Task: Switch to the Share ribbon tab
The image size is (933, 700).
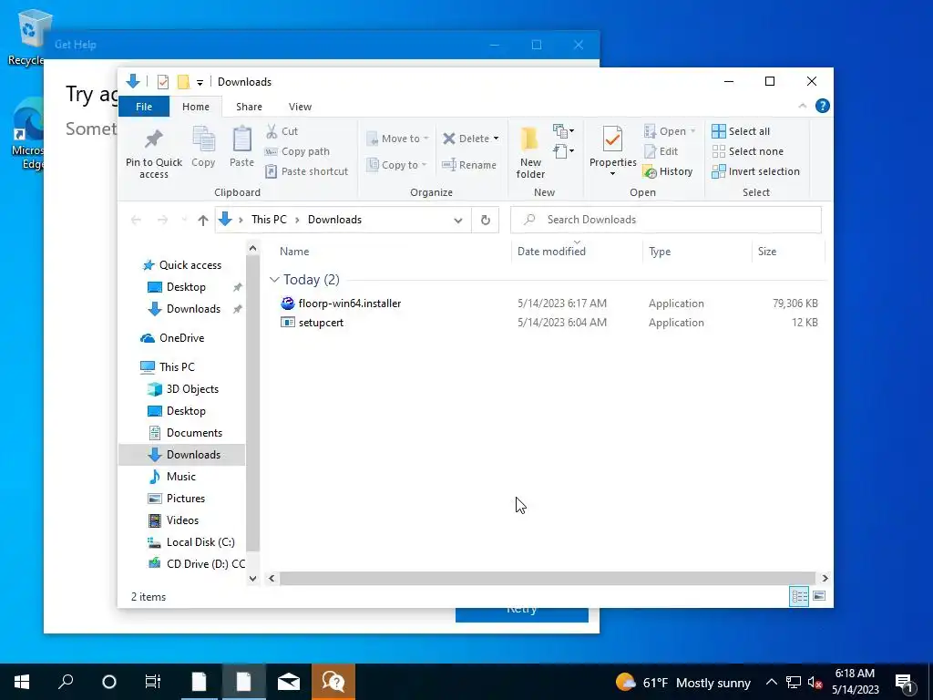Action: tap(249, 107)
